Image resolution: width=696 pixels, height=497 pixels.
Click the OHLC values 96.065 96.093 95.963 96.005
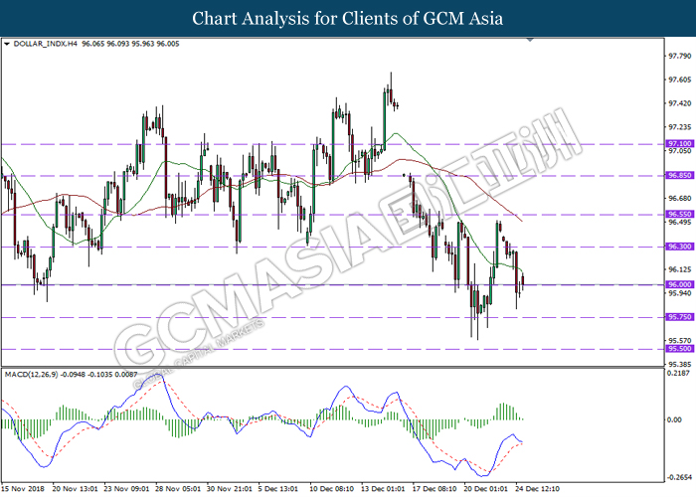pyautogui.click(x=130, y=44)
